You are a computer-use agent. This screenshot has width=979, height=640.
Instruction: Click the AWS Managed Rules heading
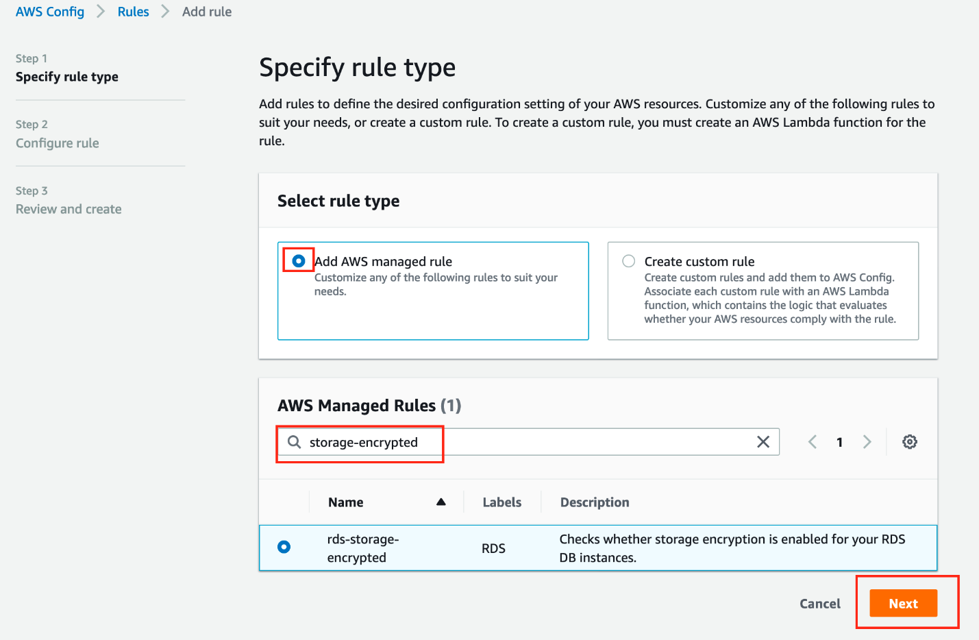pyautogui.click(x=369, y=406)
